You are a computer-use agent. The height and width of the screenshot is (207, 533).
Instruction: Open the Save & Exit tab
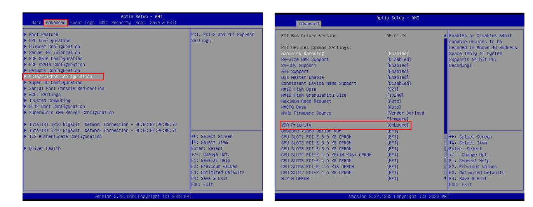(163, 23)
